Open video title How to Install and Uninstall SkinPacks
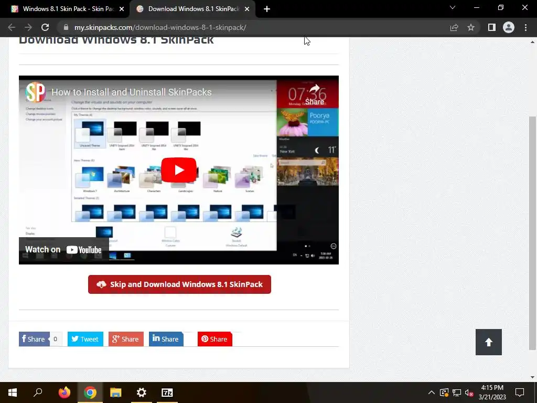Screen dimensions: 537x403 132,92
